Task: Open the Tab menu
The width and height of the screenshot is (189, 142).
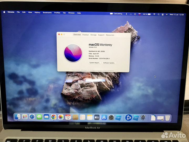Action: pyautogui.click(x=64, y=13)
